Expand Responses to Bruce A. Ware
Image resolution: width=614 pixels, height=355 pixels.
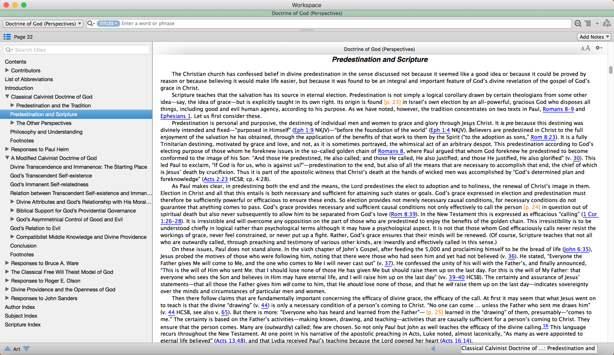tap(7, 263)
